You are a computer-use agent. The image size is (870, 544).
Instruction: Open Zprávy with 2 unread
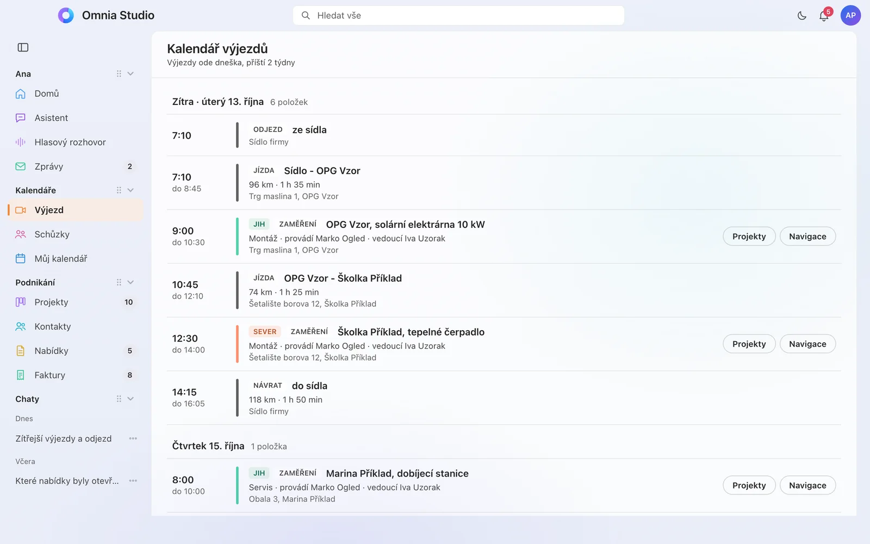point(76,166)
